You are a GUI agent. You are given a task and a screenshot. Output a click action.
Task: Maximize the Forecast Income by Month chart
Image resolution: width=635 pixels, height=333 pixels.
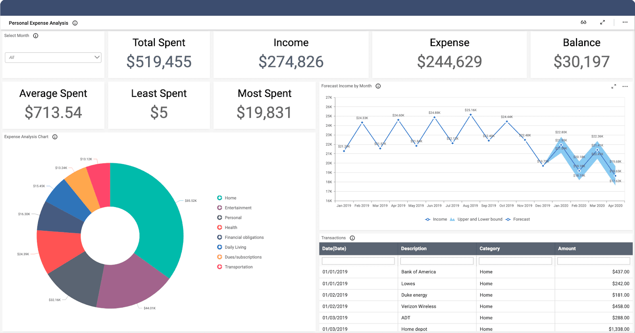pyautogui.click(x=614, y=86)
